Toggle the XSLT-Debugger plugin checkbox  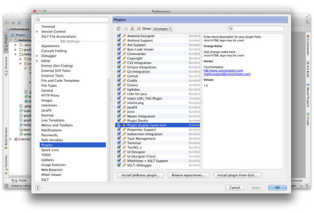[119, 165]
